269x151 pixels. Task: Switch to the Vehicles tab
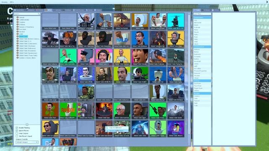[x=57, y=10]
